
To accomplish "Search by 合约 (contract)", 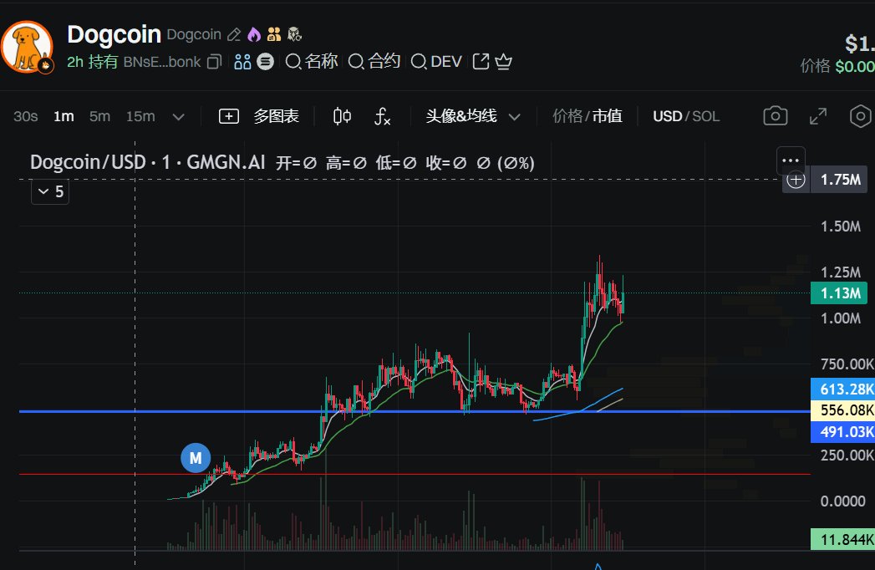I will 374,61.
